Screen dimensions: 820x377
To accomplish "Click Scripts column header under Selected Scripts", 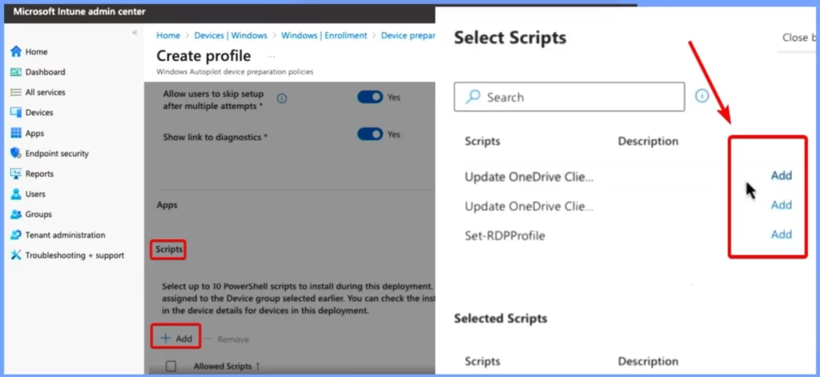I will pos(482,361).
